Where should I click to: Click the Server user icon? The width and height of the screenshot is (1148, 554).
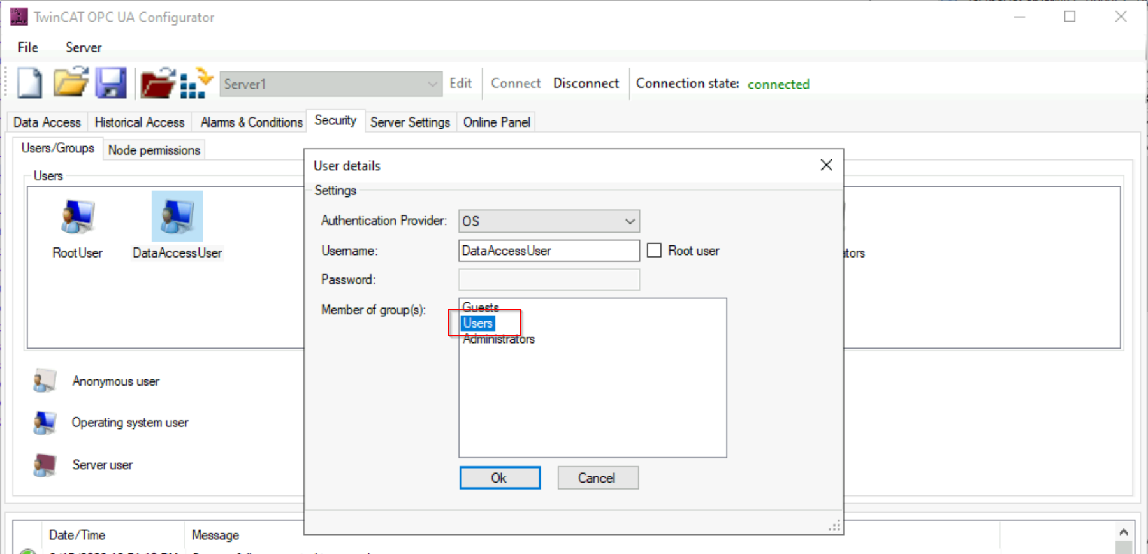(45, 465)
